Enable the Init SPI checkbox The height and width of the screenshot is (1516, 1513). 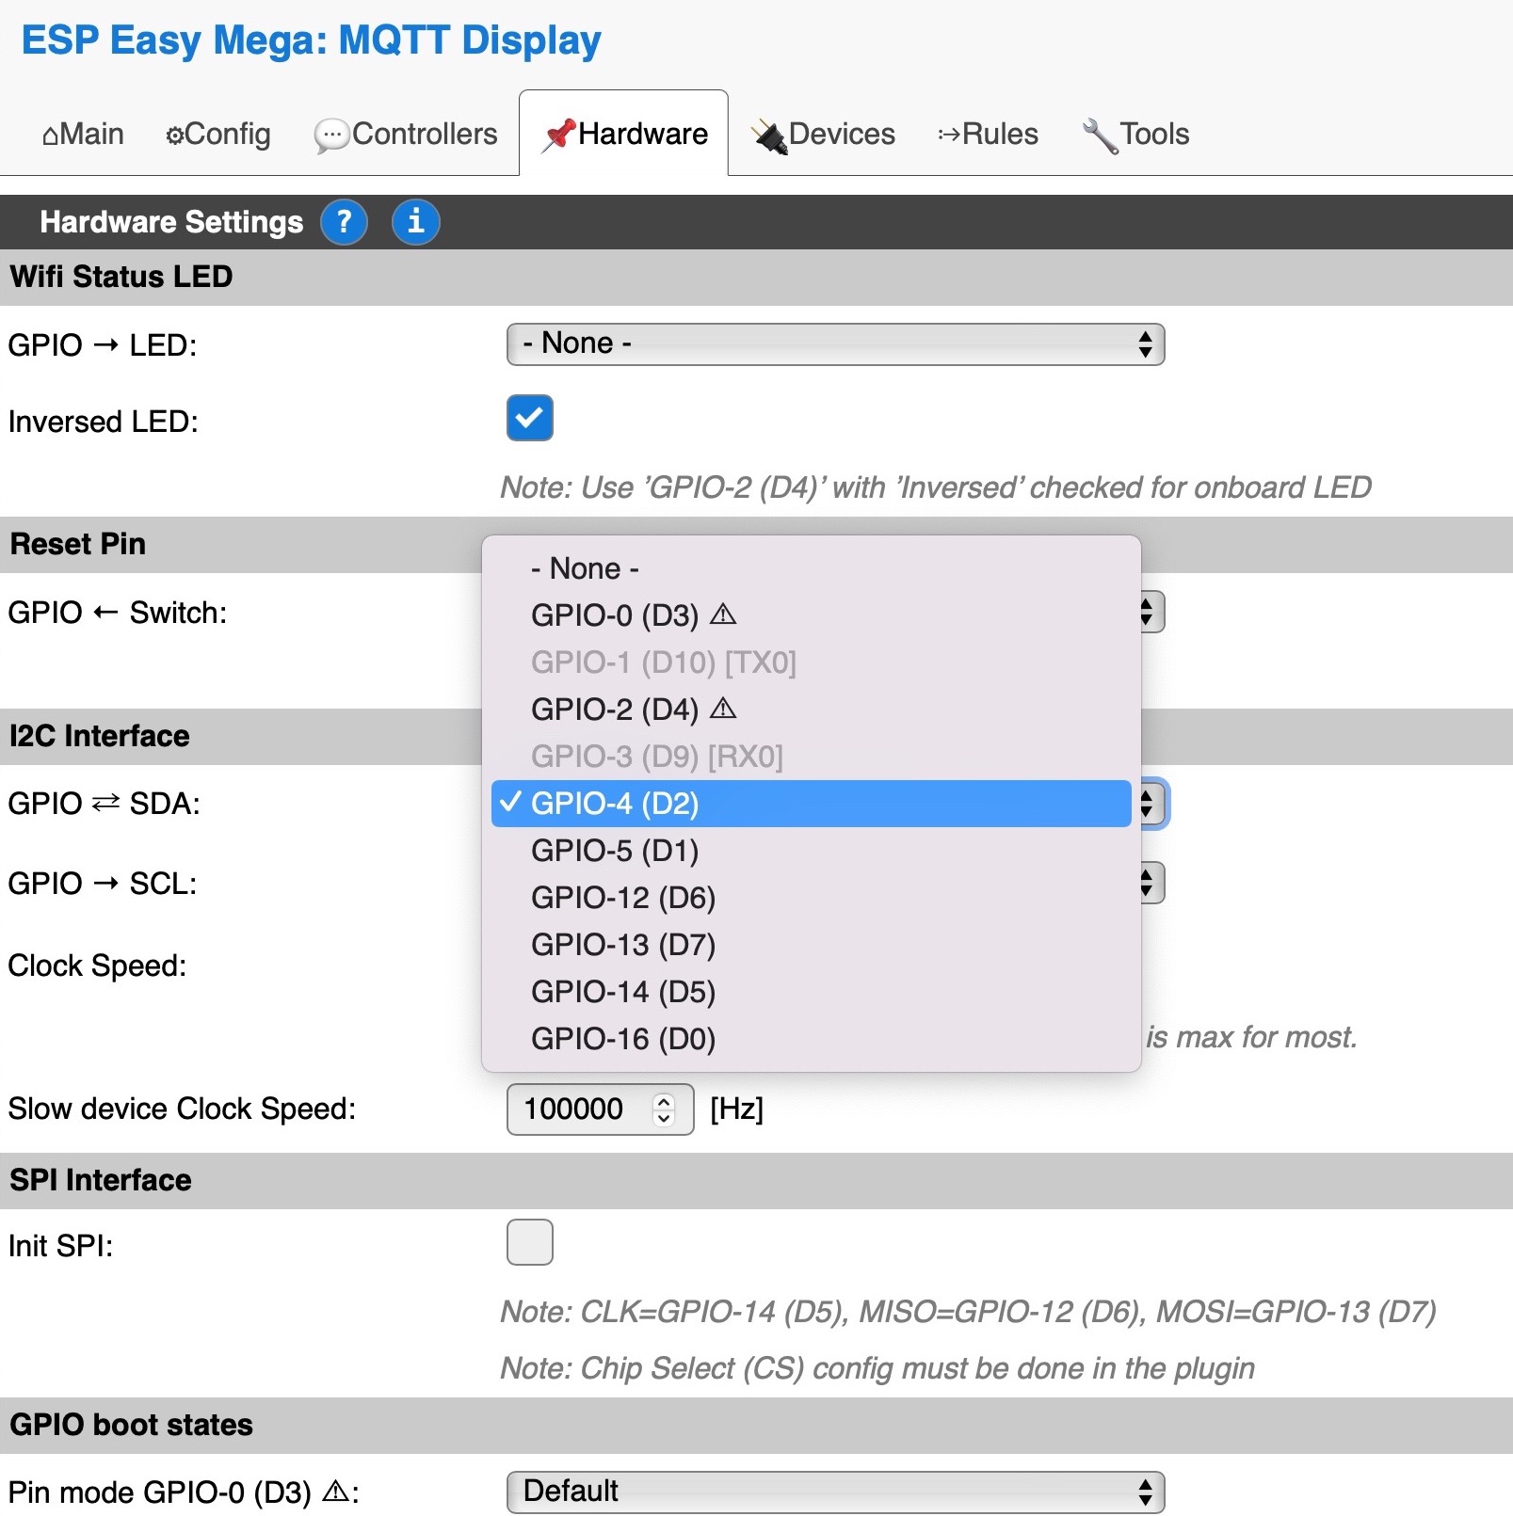(530, 1242)
